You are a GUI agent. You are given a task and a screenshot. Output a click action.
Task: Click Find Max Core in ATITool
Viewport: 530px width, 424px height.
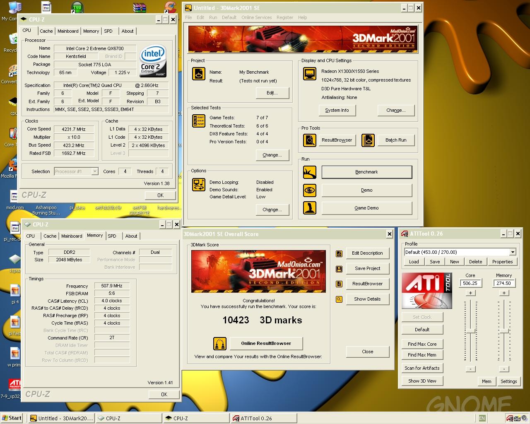click(422, 344)
